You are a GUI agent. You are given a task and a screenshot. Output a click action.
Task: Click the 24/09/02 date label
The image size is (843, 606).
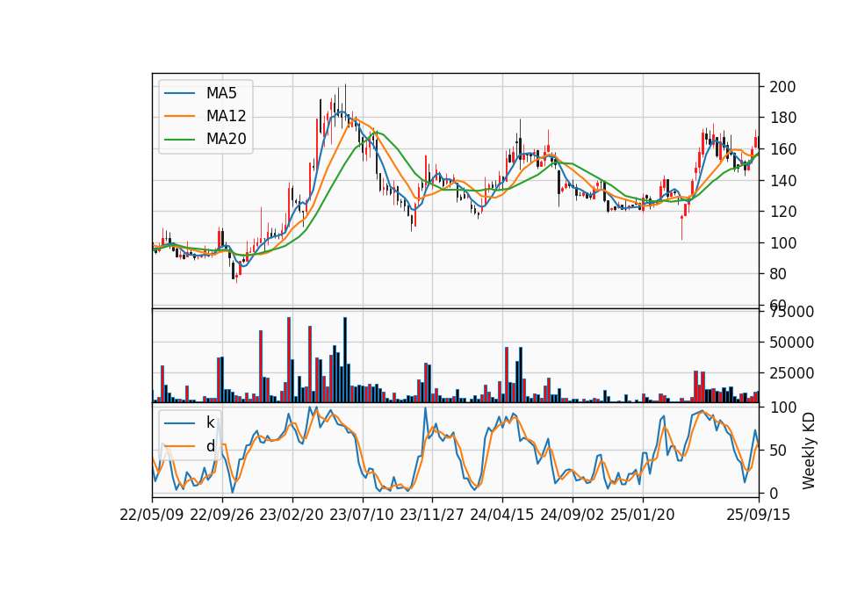(x=572, y=515)
